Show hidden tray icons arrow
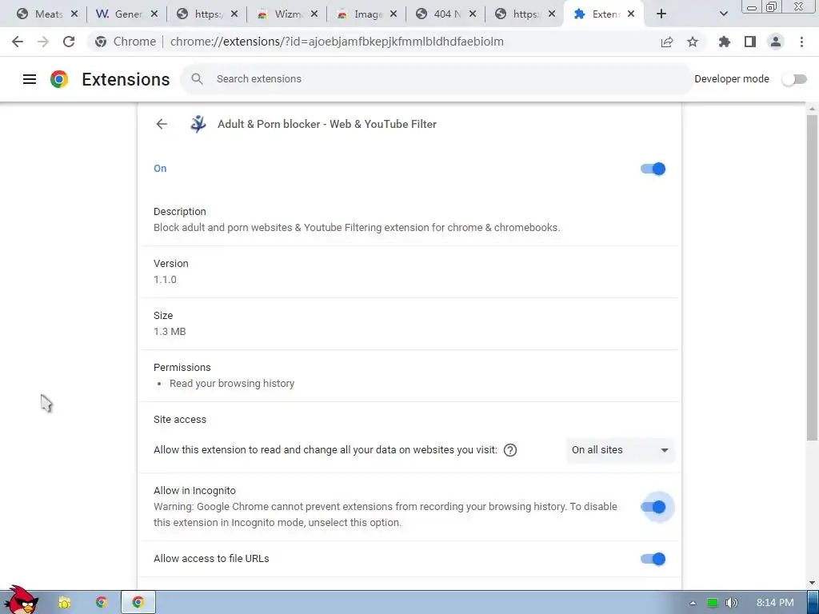This screenshot has height=614, width=819. (693, 603)
